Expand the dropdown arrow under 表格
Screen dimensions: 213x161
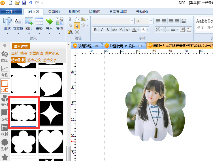point(39,33)
